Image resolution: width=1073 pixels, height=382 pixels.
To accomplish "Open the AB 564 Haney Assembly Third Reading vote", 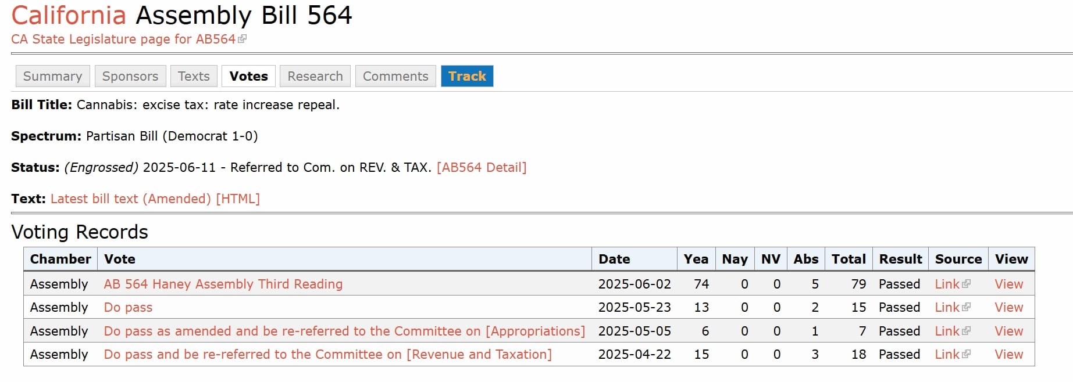I will tap(222, 284).
